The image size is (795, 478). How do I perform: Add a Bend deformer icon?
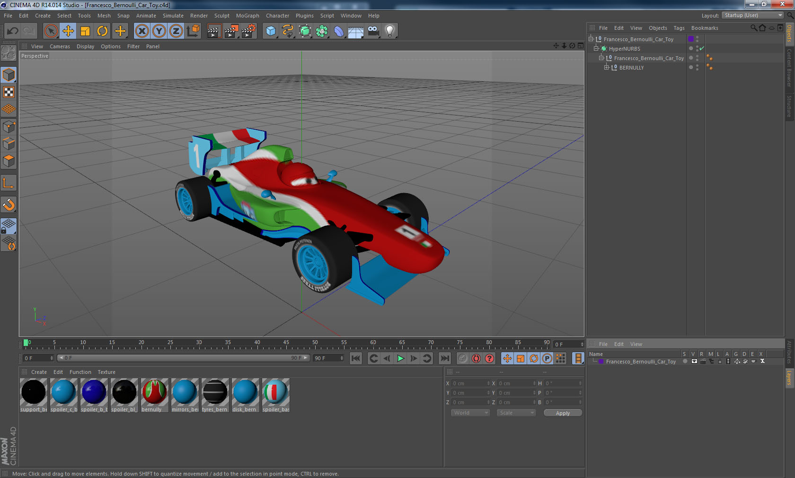click(x=339, y=31)
